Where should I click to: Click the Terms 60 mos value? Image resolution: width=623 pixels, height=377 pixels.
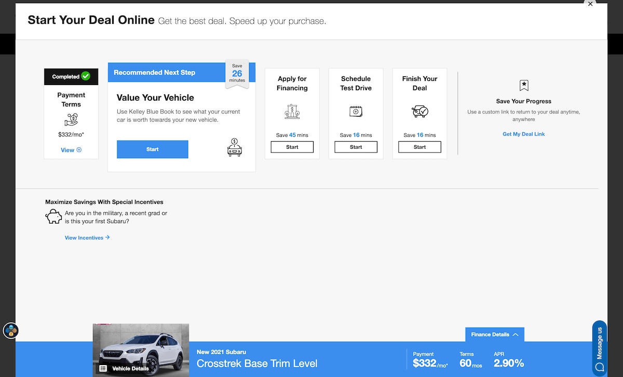471,363
